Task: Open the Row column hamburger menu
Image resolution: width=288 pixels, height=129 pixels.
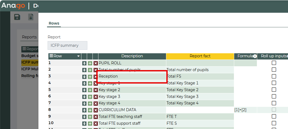Action: click(x=51, y=56)
